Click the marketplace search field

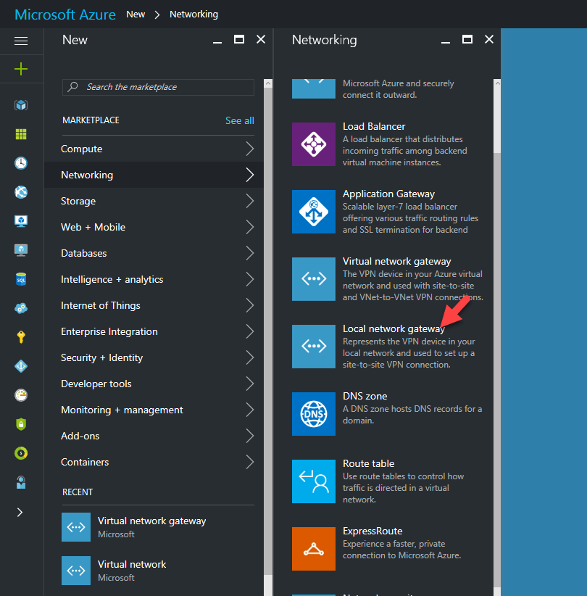(x=157, y=87)
